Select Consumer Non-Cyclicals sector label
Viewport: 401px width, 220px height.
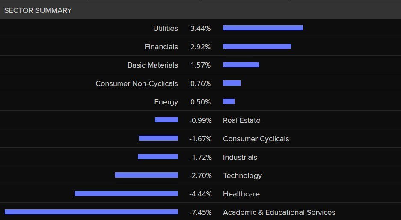(137, 83)
